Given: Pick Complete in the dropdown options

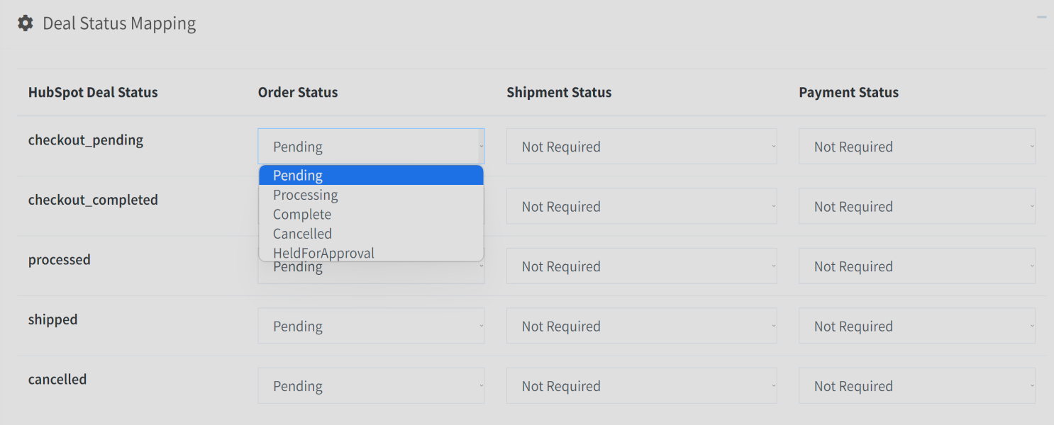Looking at the screenshot, I should (x=371, y=214).
